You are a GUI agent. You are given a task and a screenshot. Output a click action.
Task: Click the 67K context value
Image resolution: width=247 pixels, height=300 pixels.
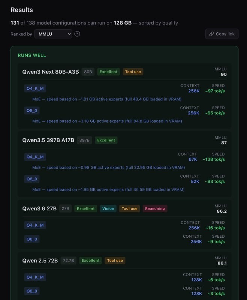tap(193, 159)
